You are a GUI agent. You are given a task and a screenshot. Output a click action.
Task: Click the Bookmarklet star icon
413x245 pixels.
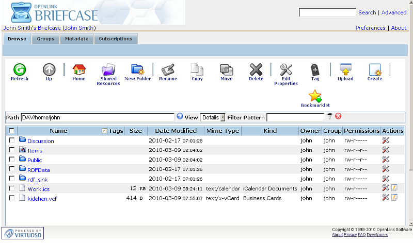pyautogui.click(x=315, y=96)
